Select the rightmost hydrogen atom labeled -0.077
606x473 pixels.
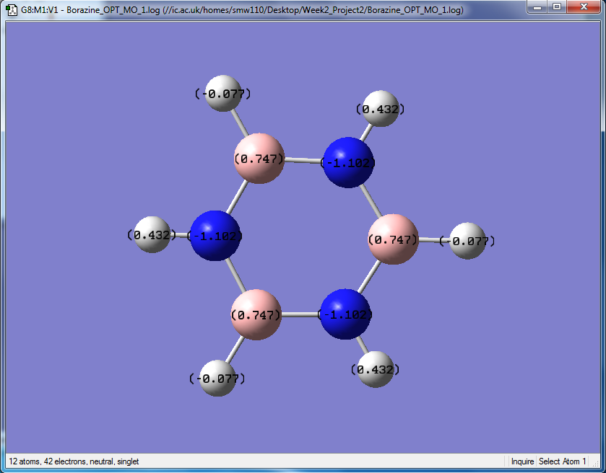(x=467, y=241)
